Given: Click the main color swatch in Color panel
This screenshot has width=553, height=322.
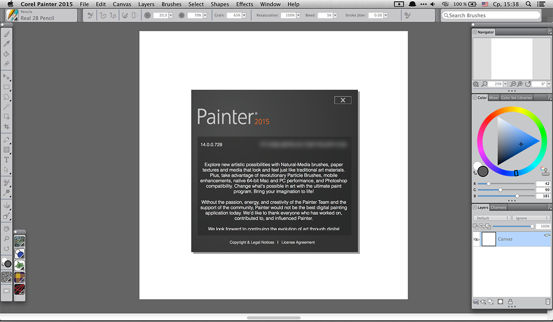Looking at the screenshot, I should pyautogui.click(x=483, y=171).
